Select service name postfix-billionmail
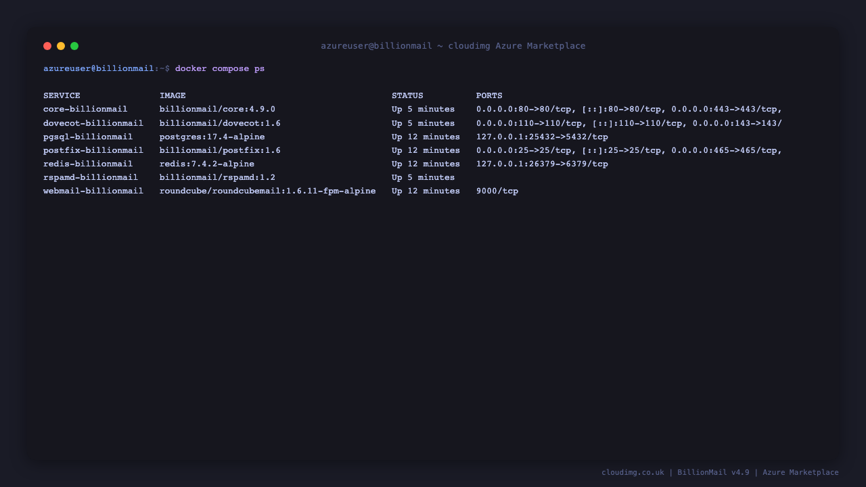Screen dimensions: 866x487 point(93,150)
